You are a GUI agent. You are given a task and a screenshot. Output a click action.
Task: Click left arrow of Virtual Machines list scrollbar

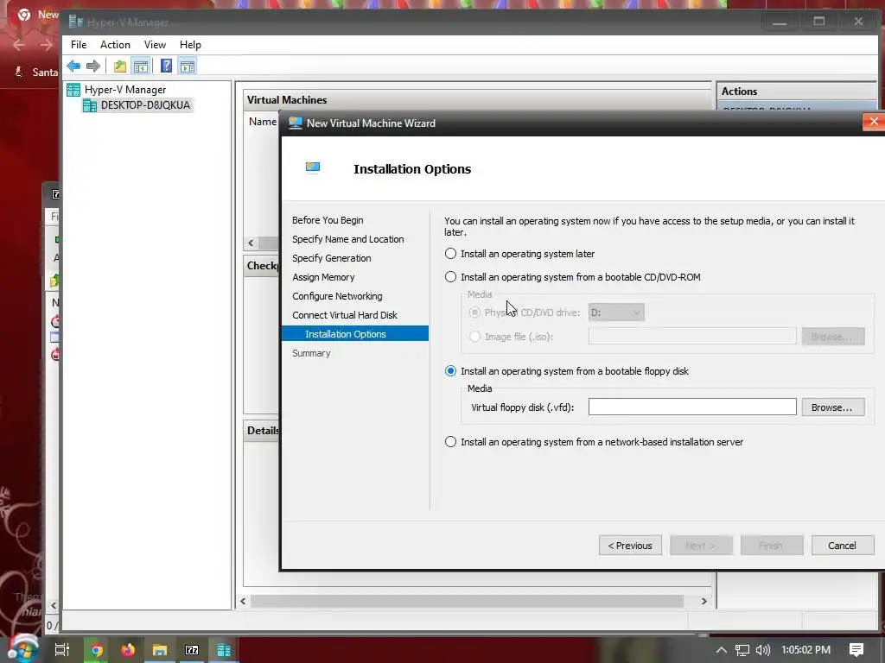[x=251, y=243]
